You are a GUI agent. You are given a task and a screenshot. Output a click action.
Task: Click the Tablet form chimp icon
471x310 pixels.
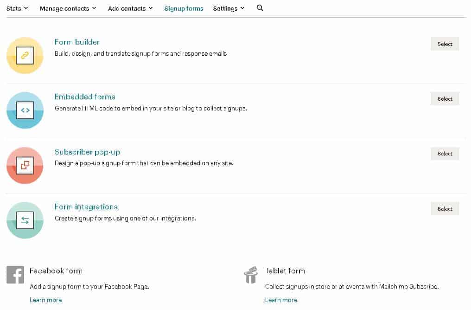tap(251, 275)
